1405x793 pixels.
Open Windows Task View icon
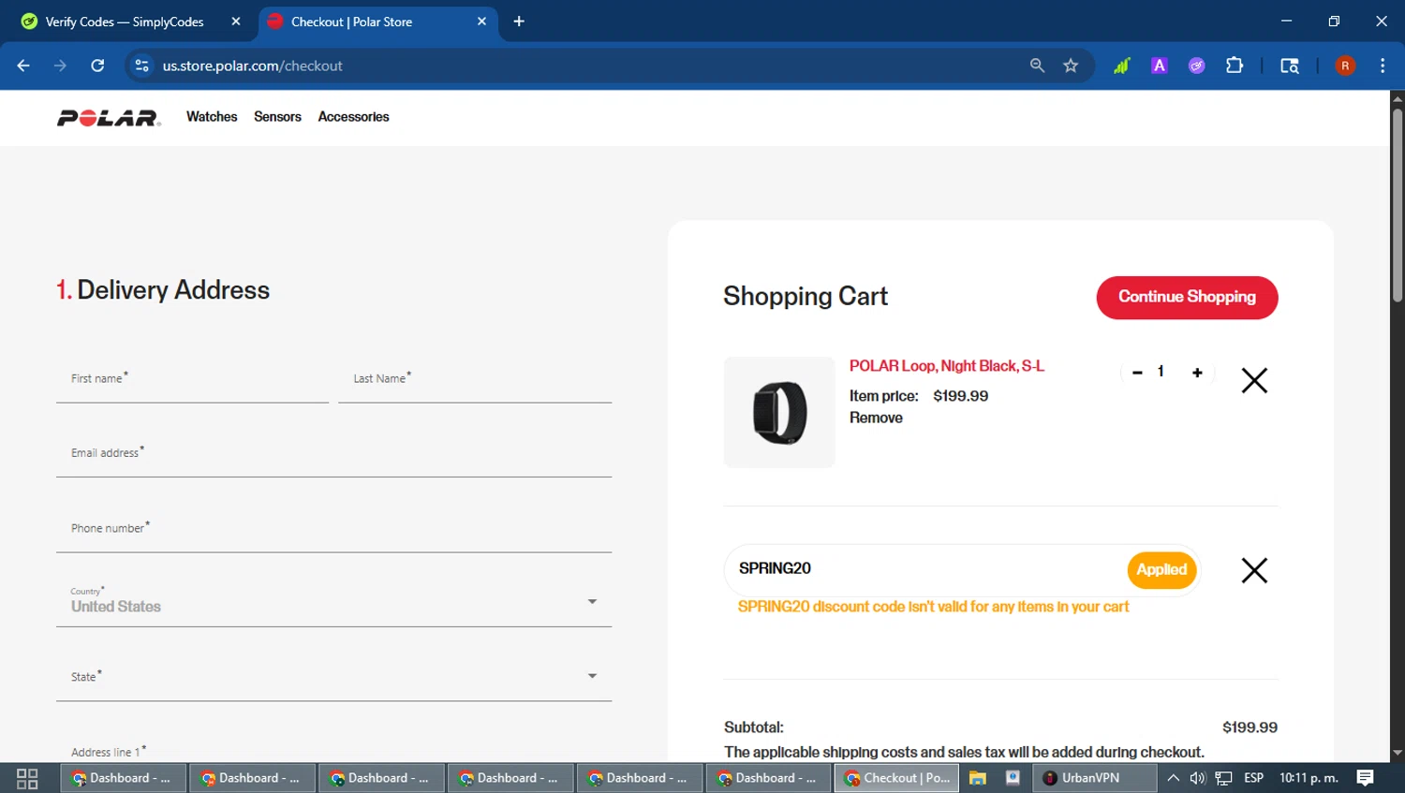[x=27, y=778]
